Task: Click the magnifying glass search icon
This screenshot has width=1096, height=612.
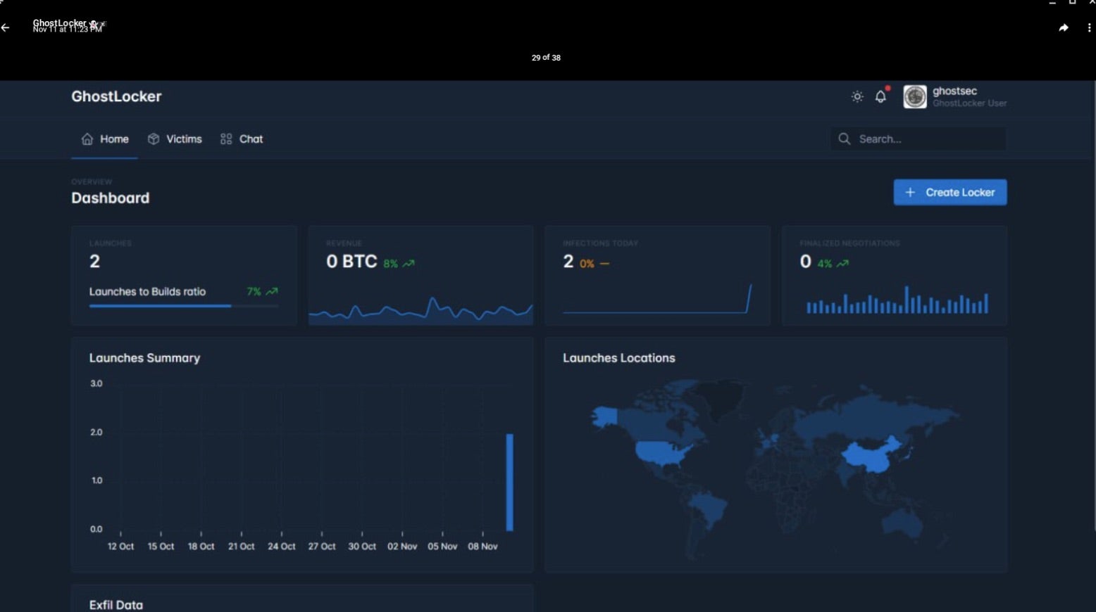Action: point(844,139)
